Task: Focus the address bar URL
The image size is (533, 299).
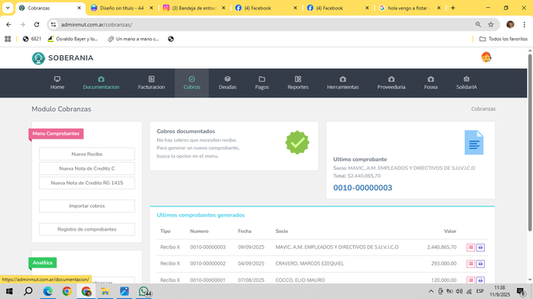Action: 97,24
